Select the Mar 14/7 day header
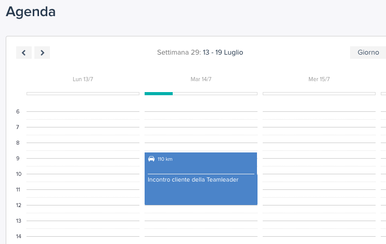 point(201,79)
